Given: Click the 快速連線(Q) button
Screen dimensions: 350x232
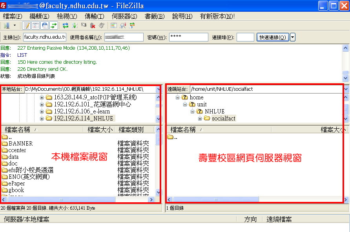Looking at the screenshot, I should coord(273,37).
